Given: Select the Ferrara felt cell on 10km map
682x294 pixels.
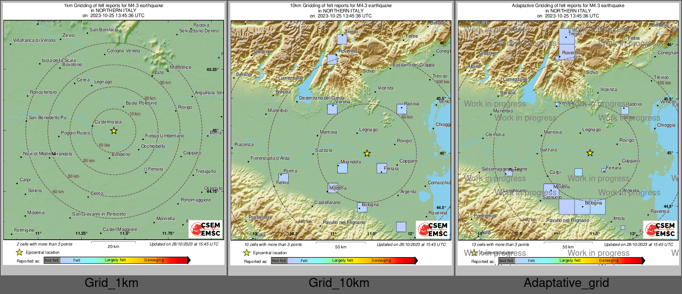Looking at the screenshot, I should (x=382, y=168).
